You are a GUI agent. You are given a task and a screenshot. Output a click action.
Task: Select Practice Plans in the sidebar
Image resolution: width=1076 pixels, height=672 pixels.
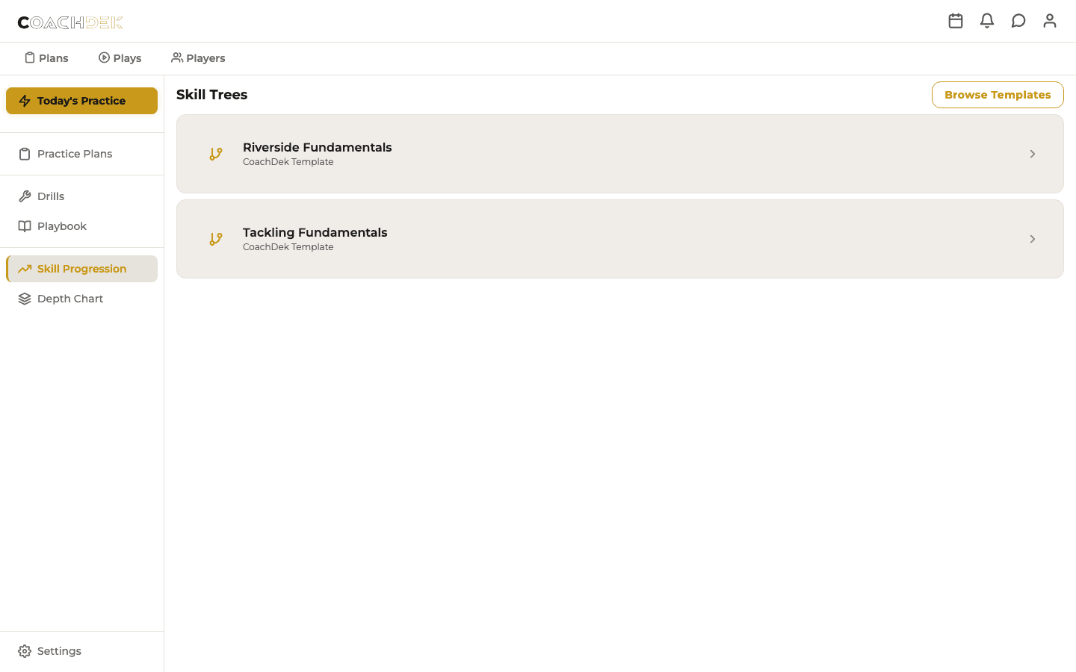click(x=75, y=154)
